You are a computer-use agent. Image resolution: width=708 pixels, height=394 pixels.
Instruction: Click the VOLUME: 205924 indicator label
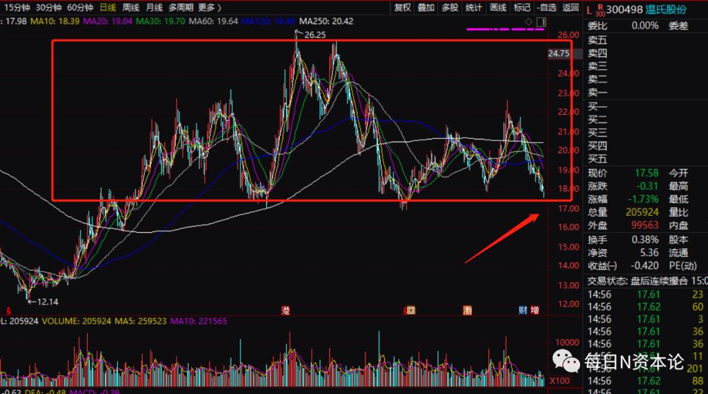pyautogui.click(x=76, y=321)
